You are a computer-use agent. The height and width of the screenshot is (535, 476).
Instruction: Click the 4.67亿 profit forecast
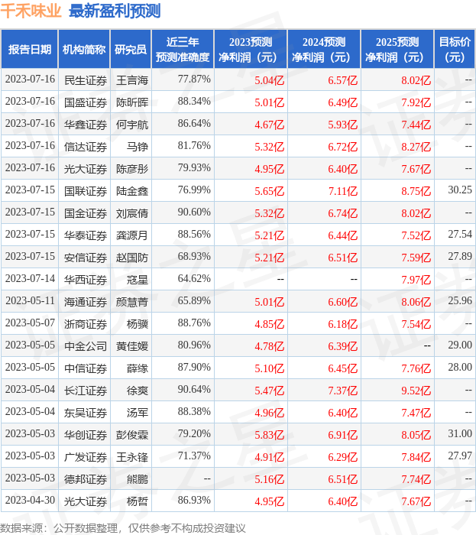[270, 125]
